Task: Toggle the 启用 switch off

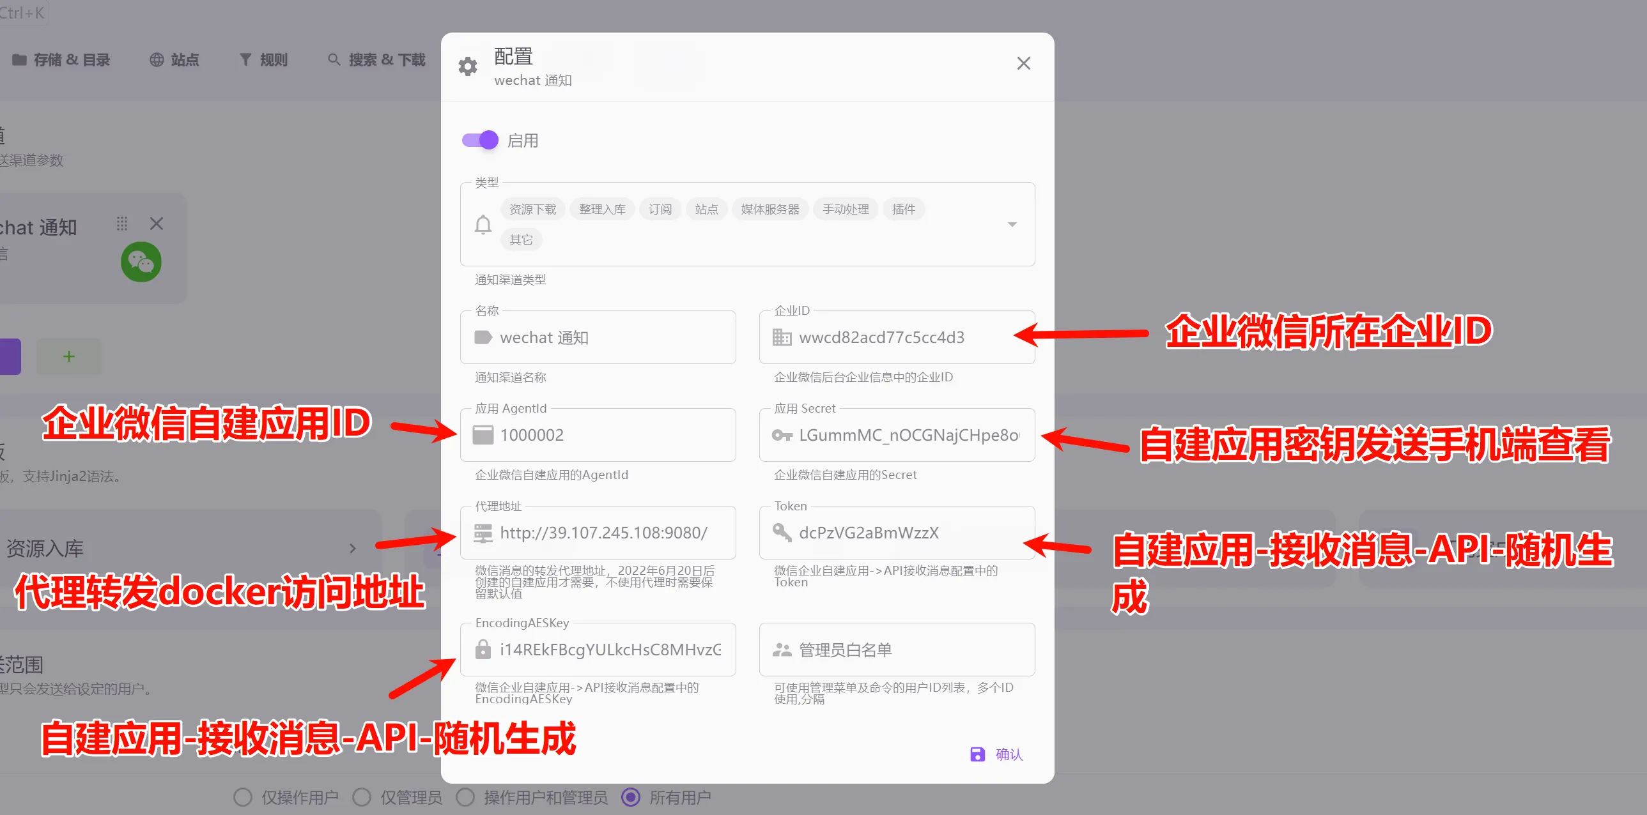Action: [x=480, y=140]
